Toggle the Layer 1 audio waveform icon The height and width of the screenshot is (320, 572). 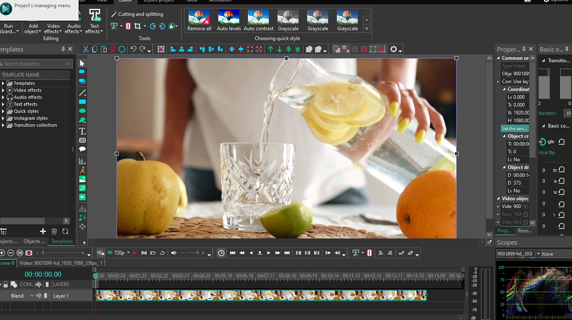point(39,296)
